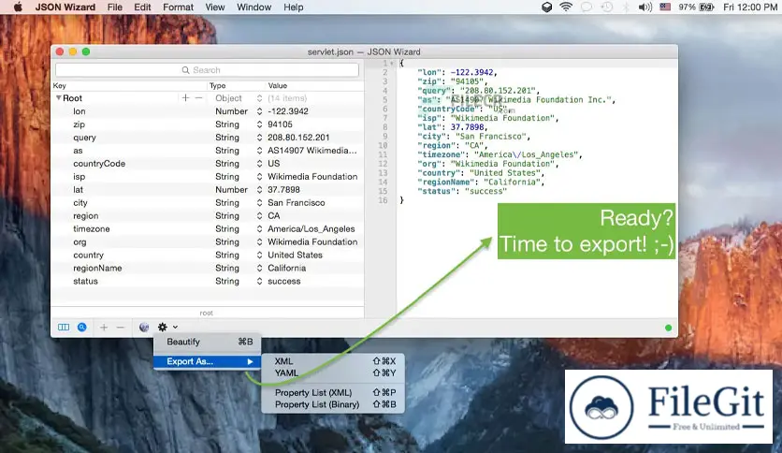Click the cube icon in menu bar
782x453 pixels.
point(547,7)
